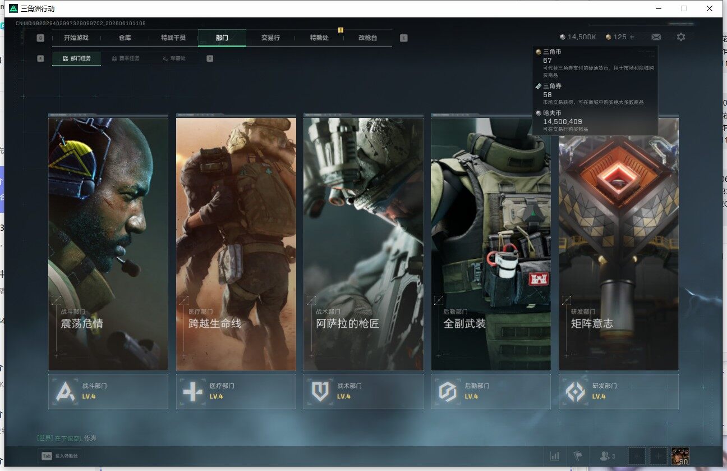Click the 战术部门 LV.4 panel
This screenshot has height=471, width=727.
pyautogui.click(x=363, y=391)
